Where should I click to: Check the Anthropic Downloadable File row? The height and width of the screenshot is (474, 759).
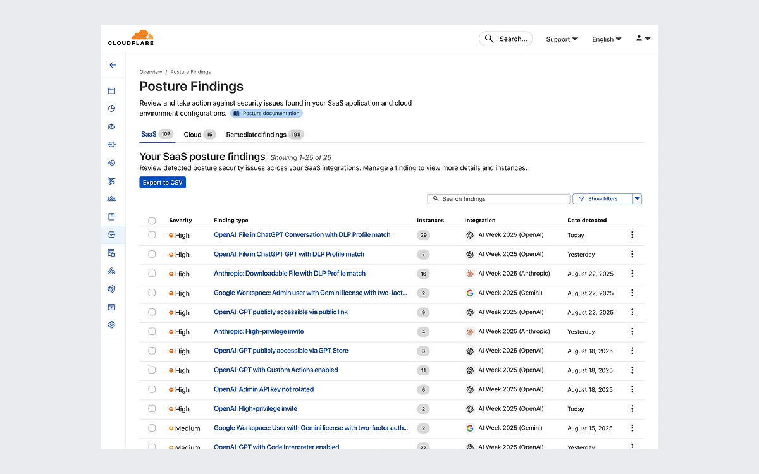[152, 274]
